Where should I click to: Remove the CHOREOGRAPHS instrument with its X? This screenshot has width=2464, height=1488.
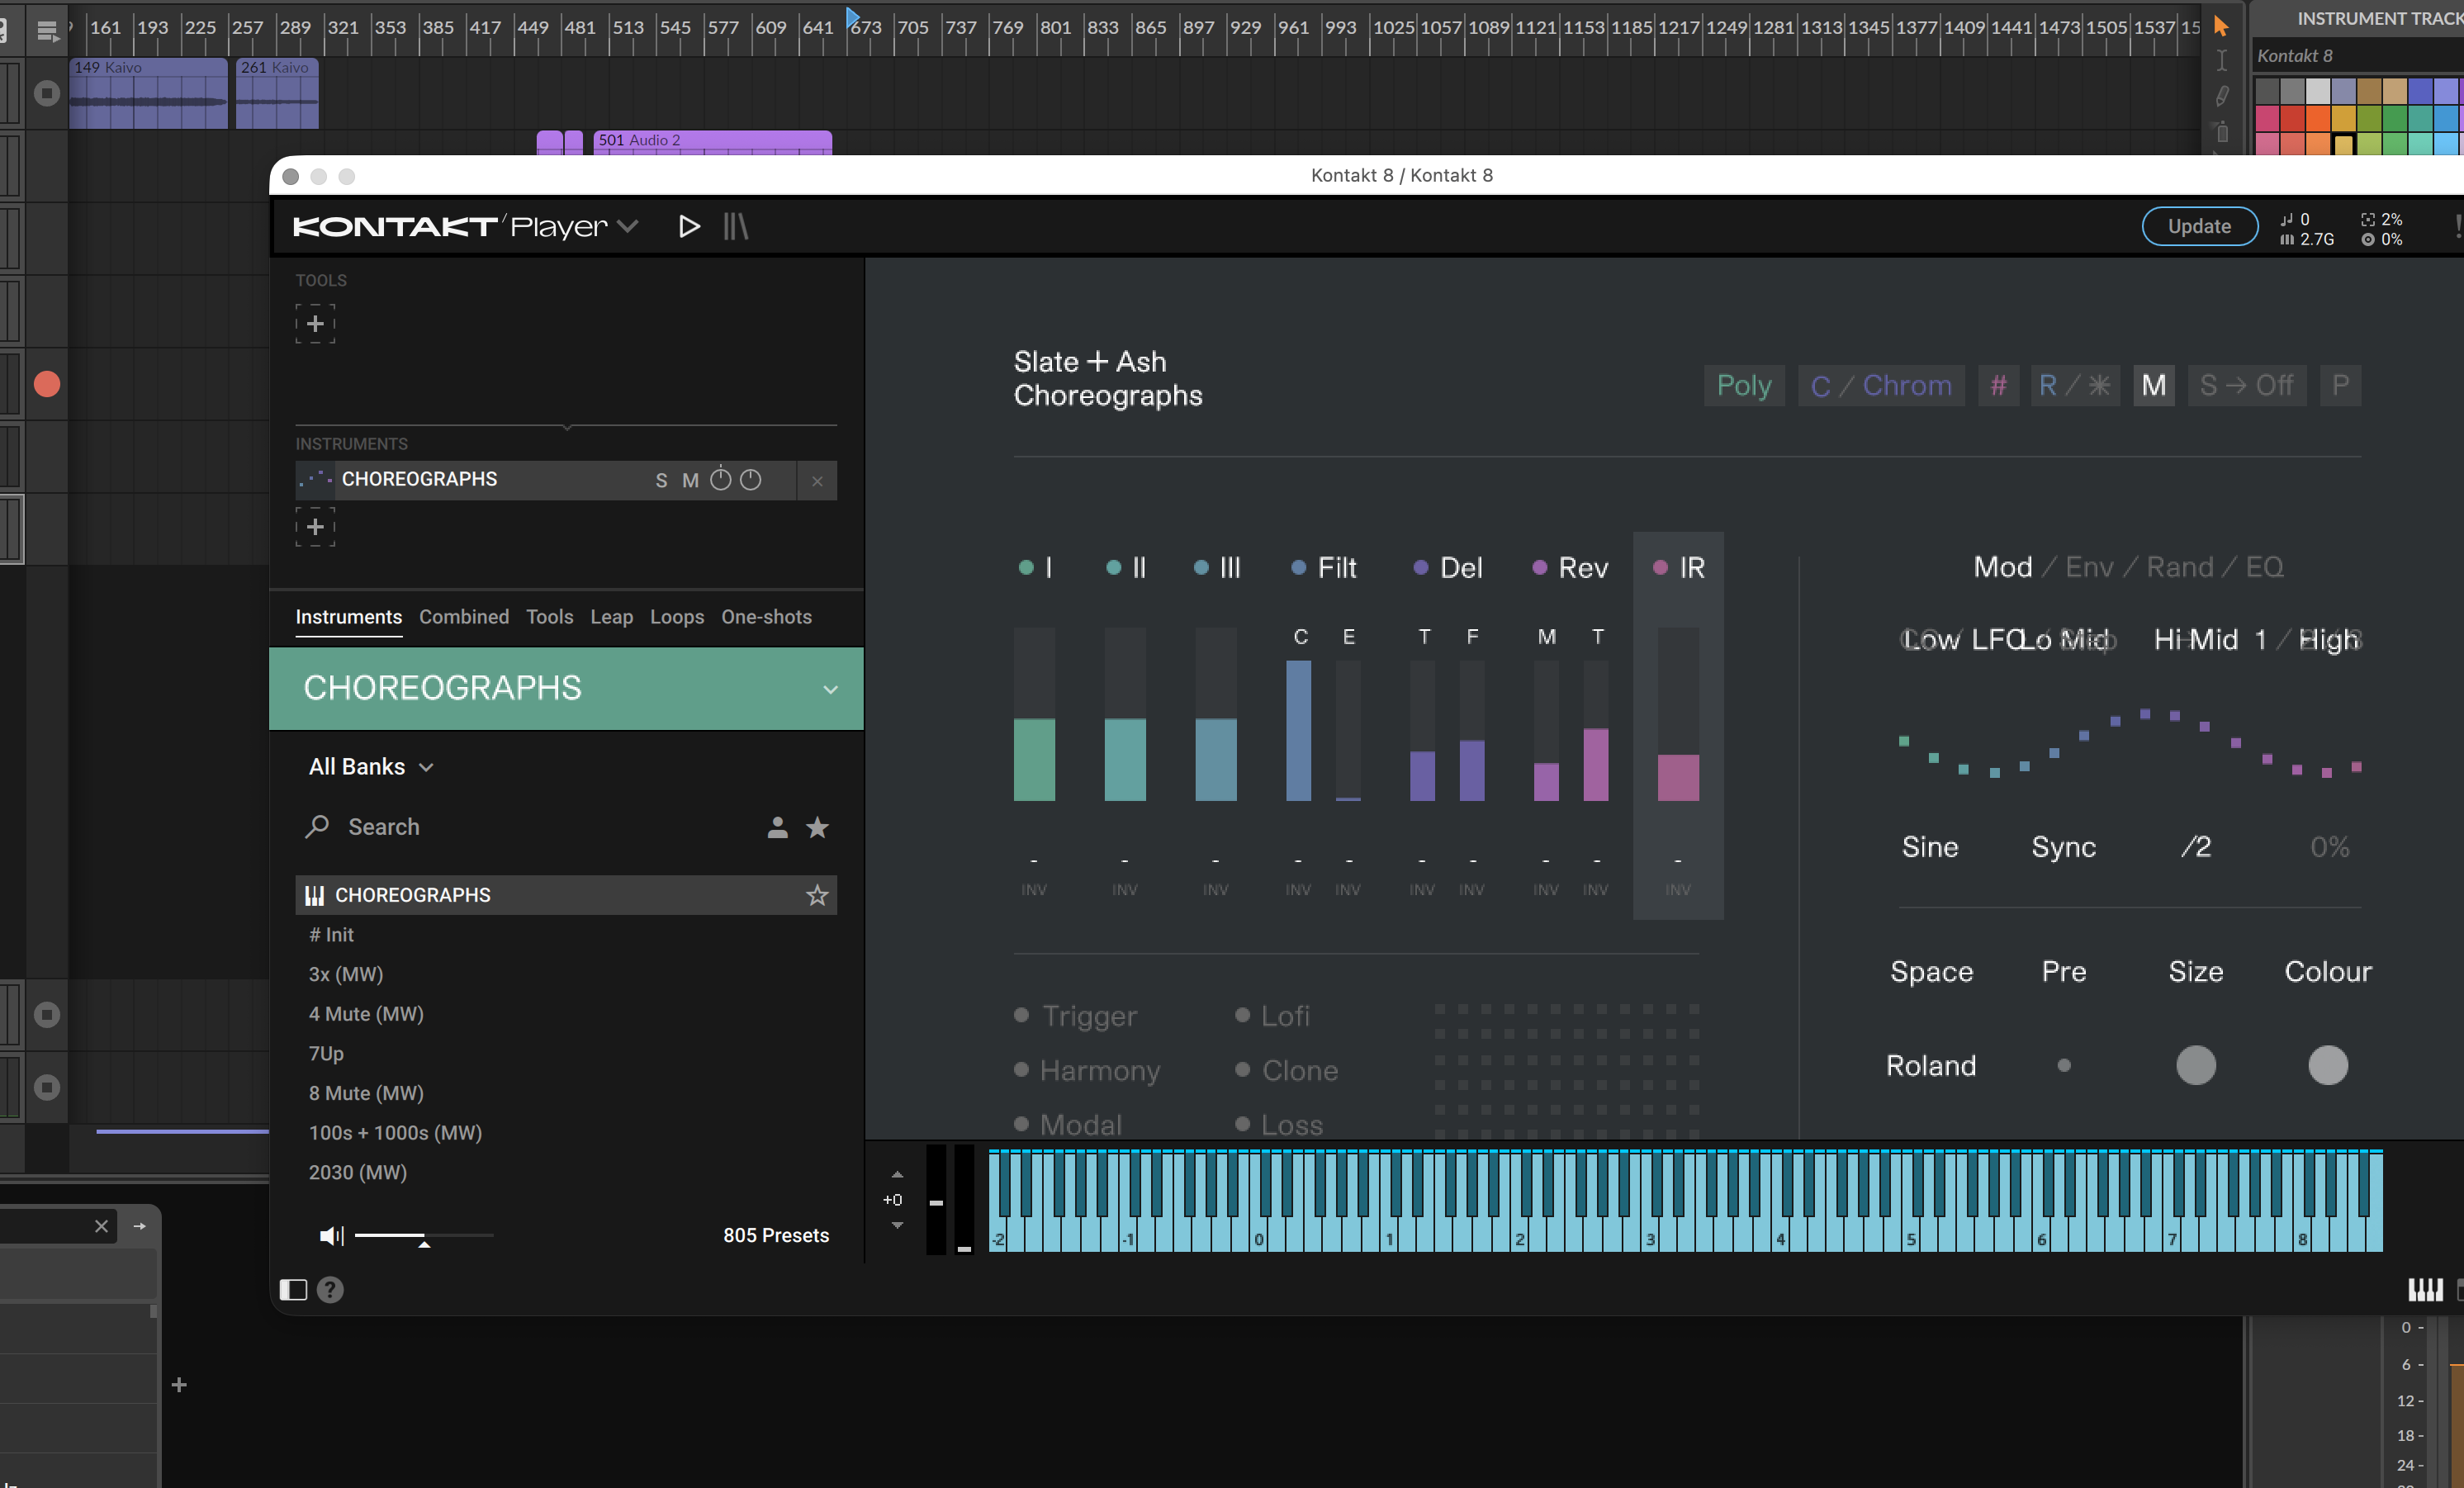click(x=817, y=481)
